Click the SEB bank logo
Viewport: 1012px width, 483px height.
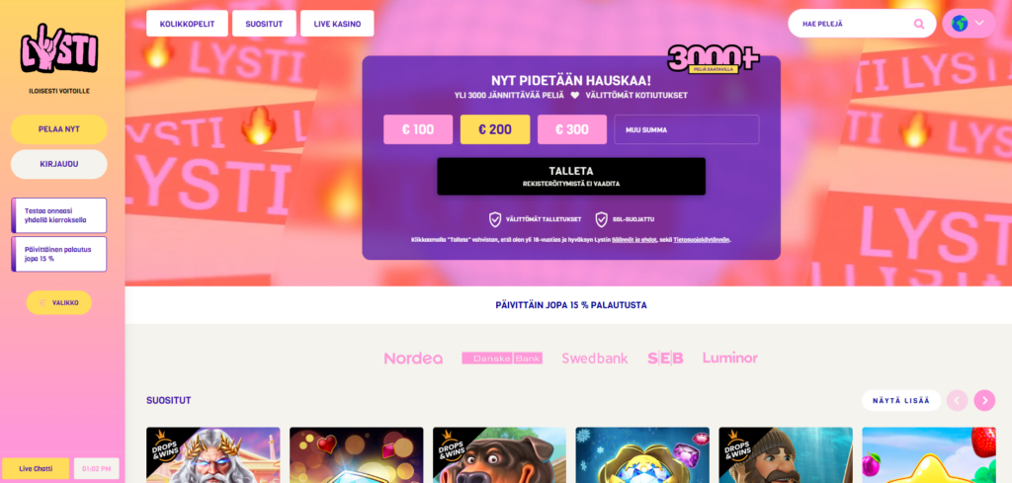[x=665, y=358]
